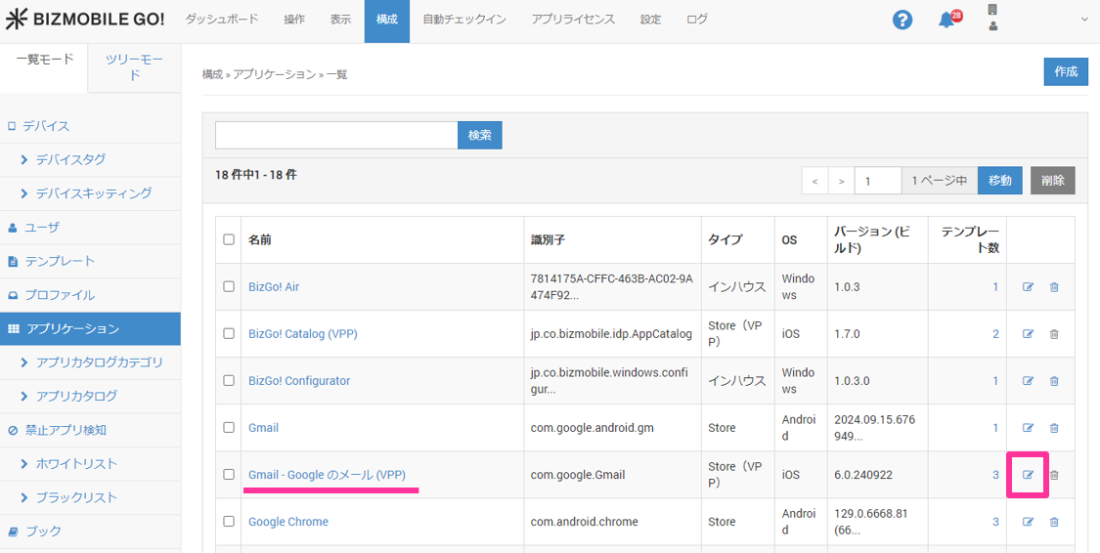Switch to ツリーモード tab
This screenshot has height=553, width=1100.
134,67
